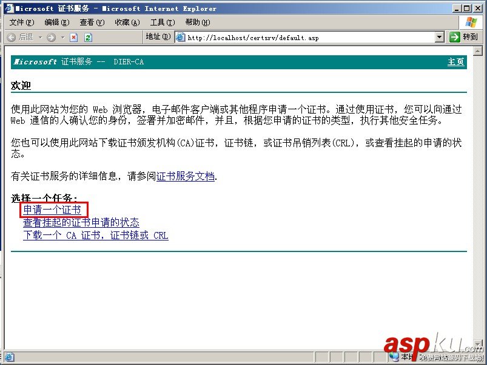The width and height of the screenshot is (487, 365).
Task: Click the 下载一个 CA 证书，证书链或 CRL link
Action: tap(96, 235)
